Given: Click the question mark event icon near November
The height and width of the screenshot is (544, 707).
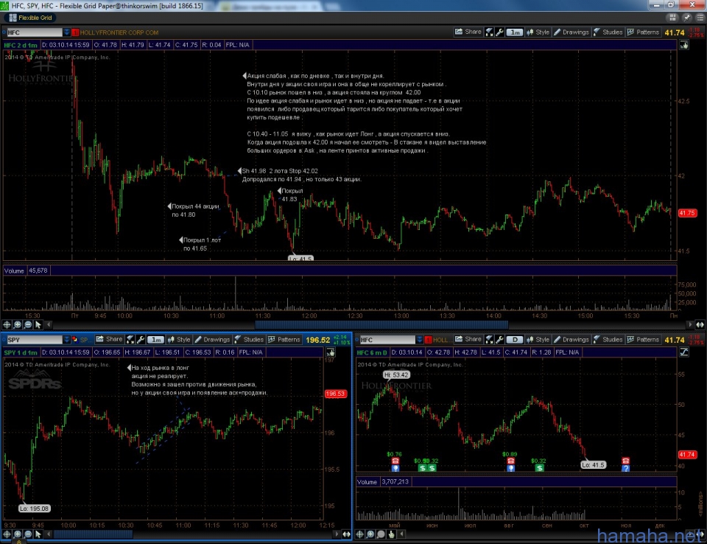Looking at the screenshot, I should (x=625, y=469).
